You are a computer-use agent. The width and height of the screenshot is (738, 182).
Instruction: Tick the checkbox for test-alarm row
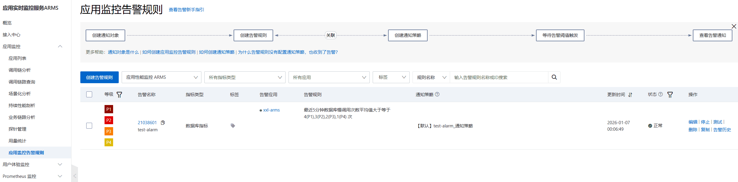[89, 126]
